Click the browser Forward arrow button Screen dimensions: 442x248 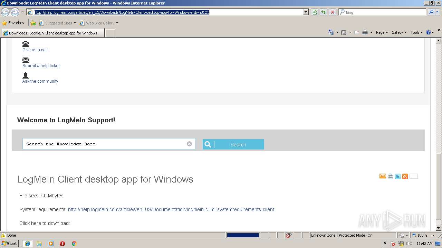[15, 12]
